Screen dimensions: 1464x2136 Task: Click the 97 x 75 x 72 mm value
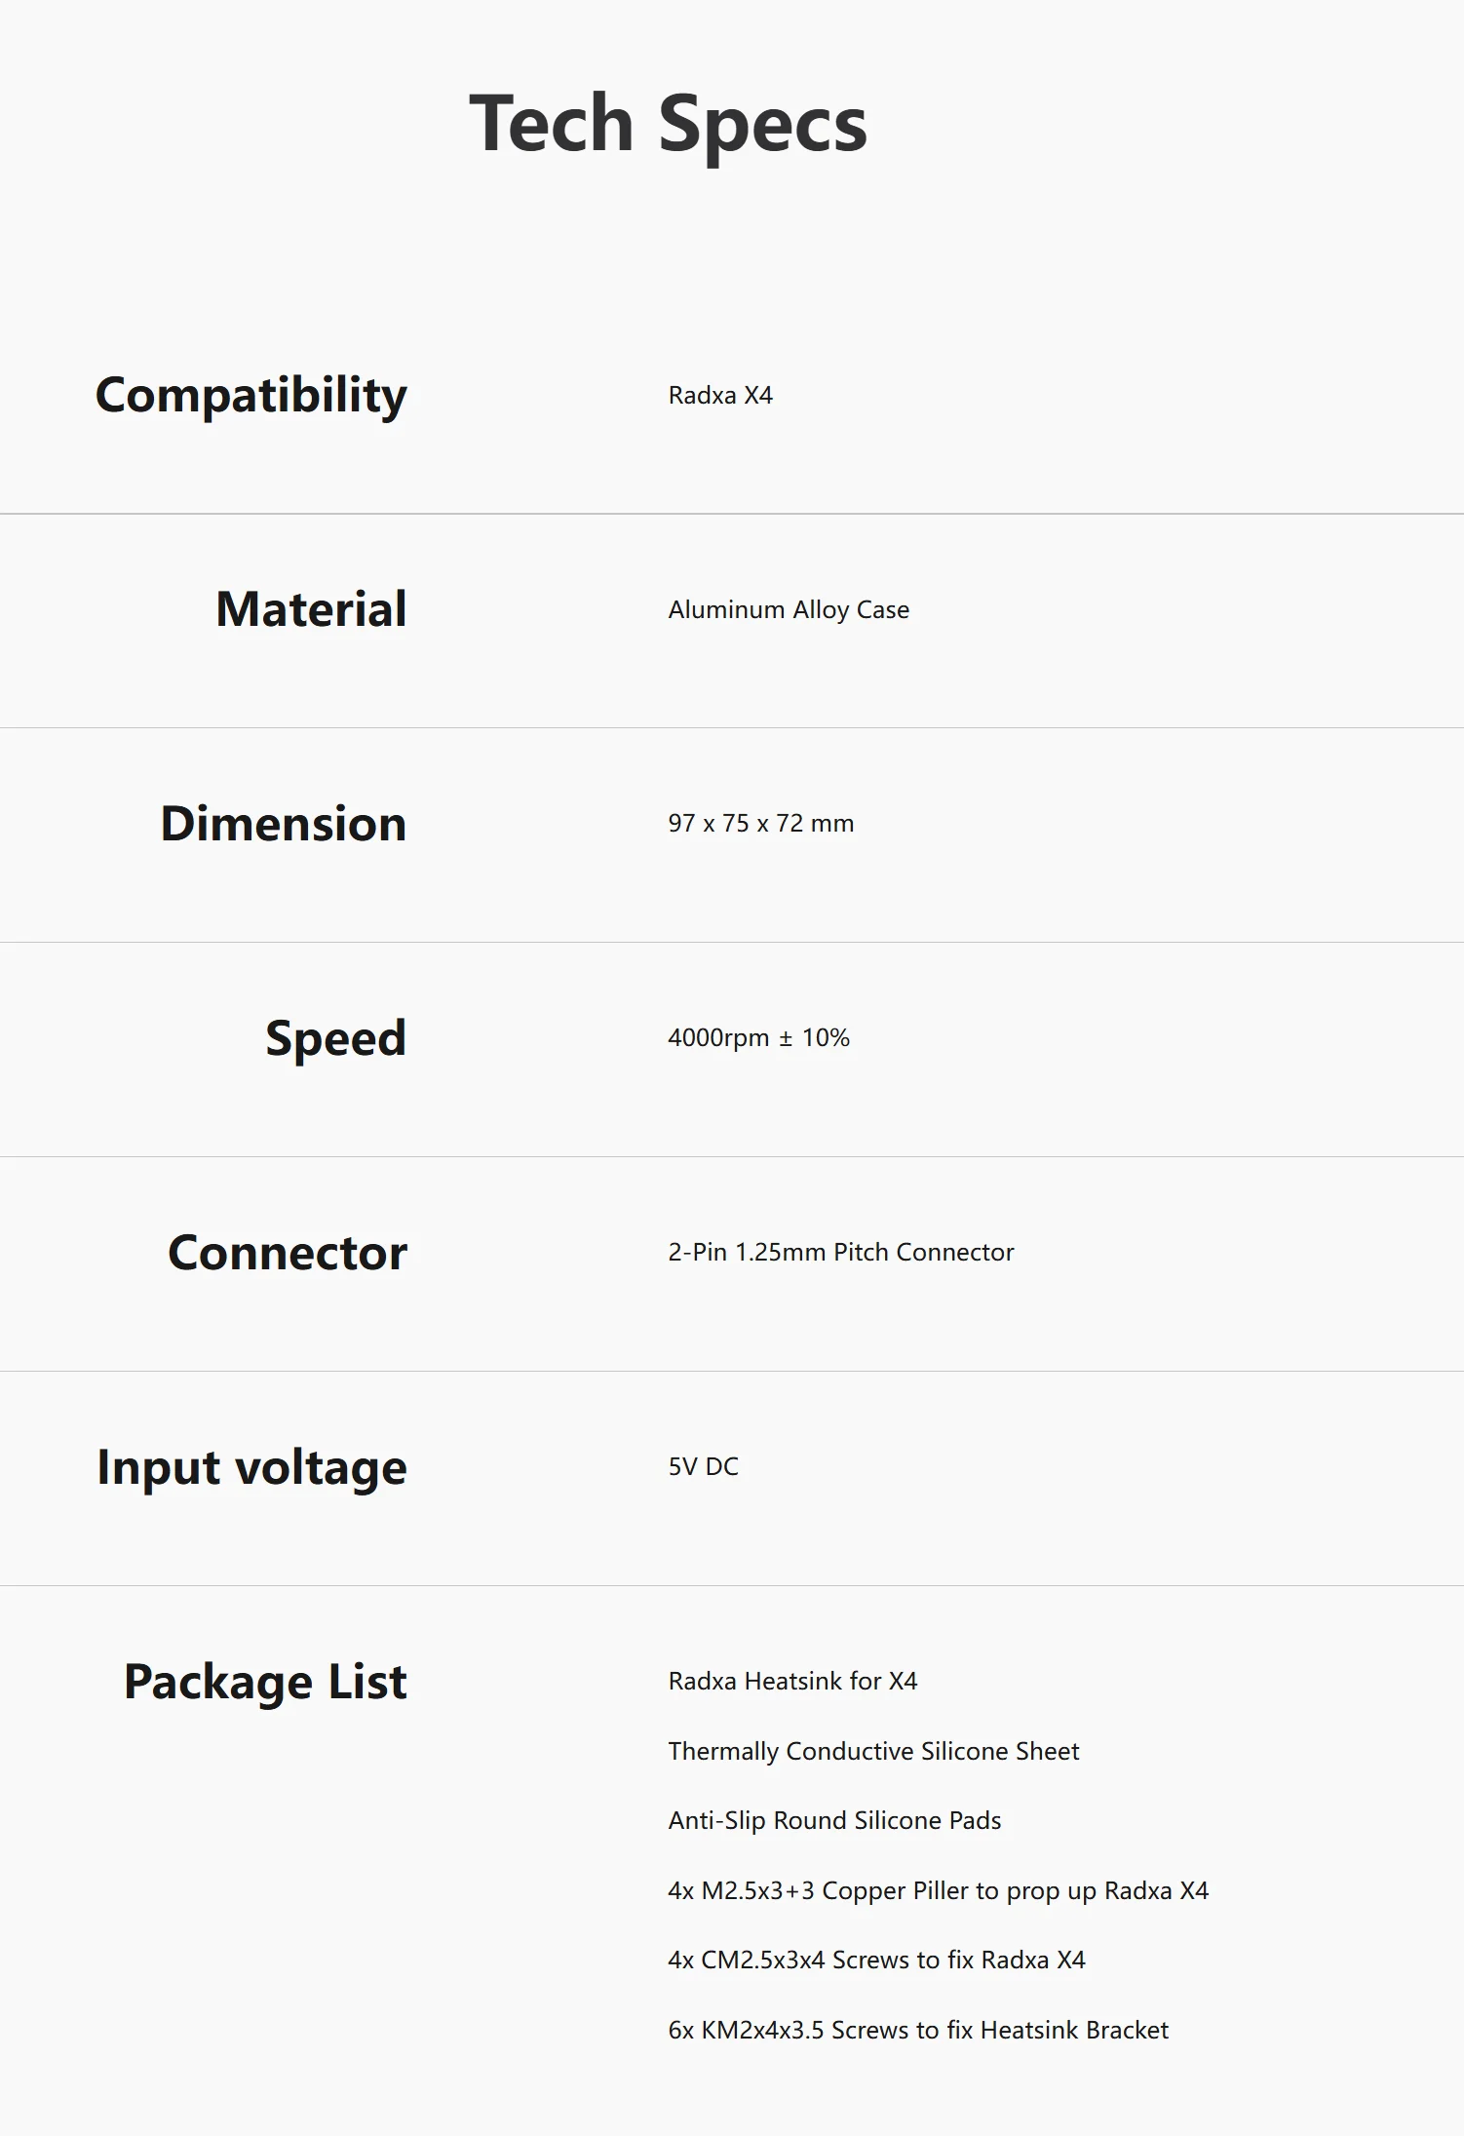(760, 824)
